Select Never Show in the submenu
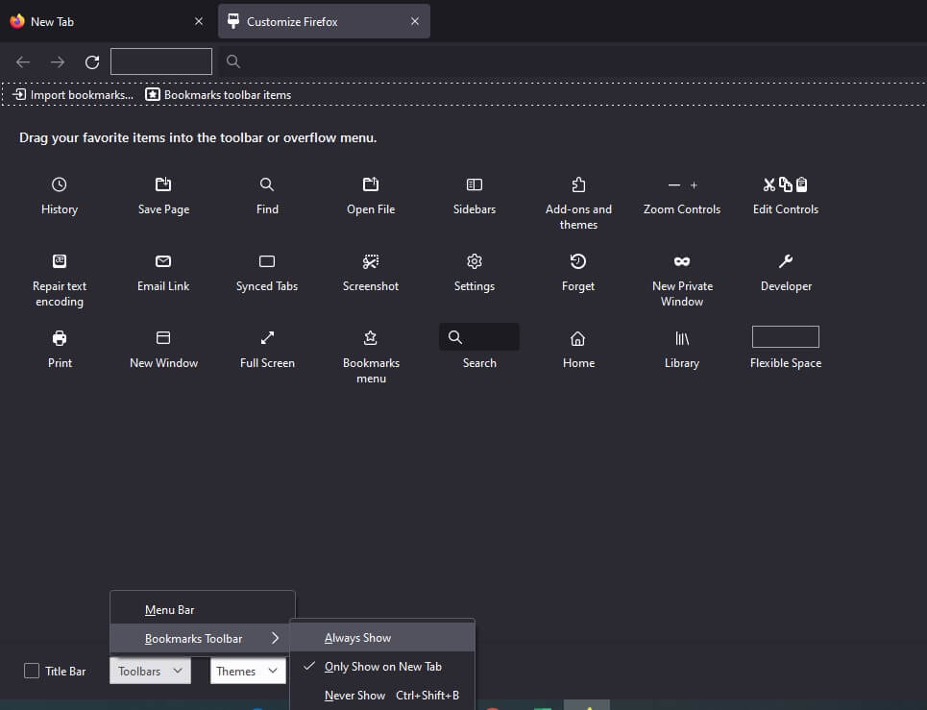The width and height of the screenshot is (927, 710). pyautogui.click(x=354, y=695)
